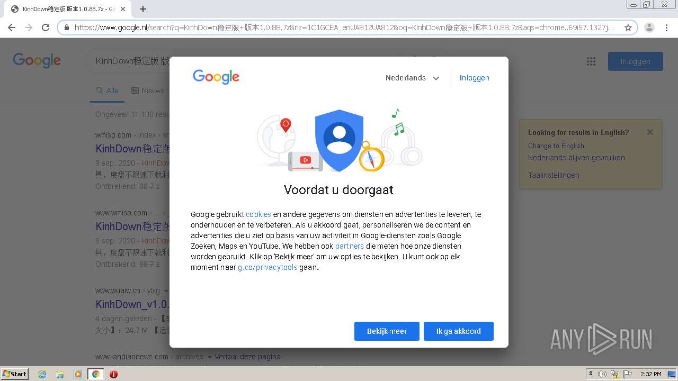Open the KinhDown_v1.0 result from wuaiw.cn
Screen dimensions: 678x381
[x=132, y=304]
